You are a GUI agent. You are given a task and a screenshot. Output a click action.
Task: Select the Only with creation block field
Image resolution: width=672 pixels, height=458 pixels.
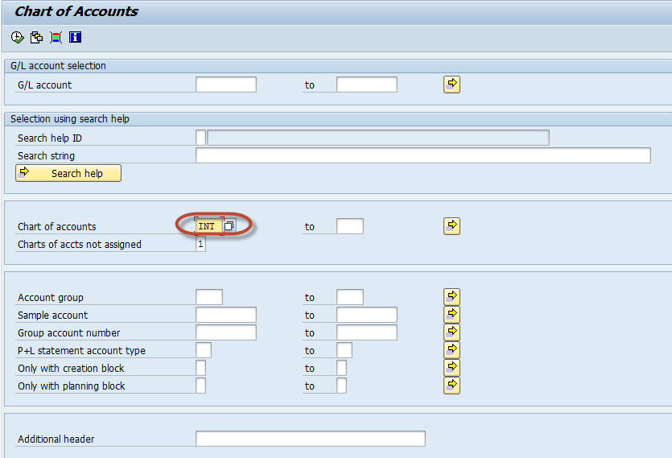point(200,368)
